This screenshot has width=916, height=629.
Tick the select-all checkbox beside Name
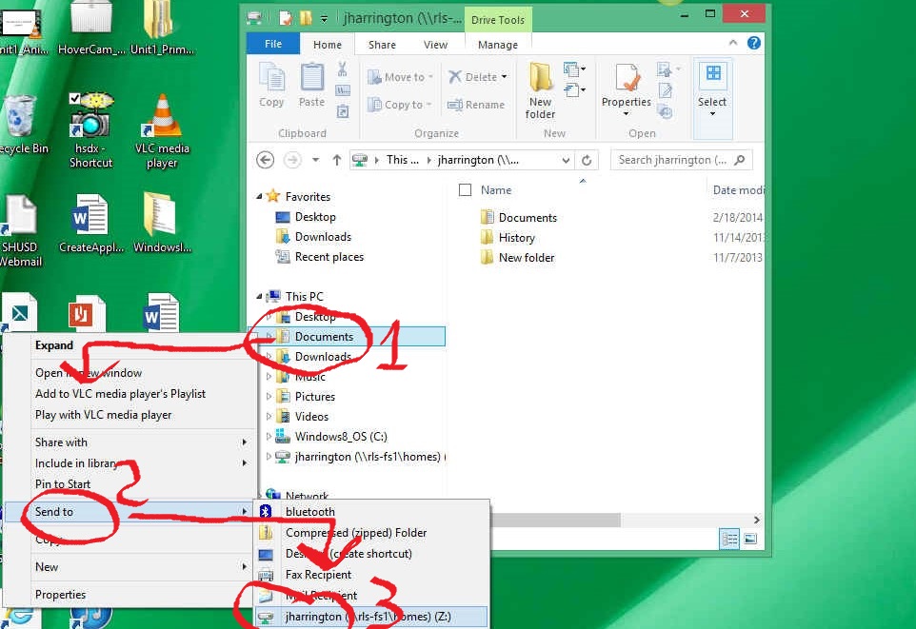465,190
